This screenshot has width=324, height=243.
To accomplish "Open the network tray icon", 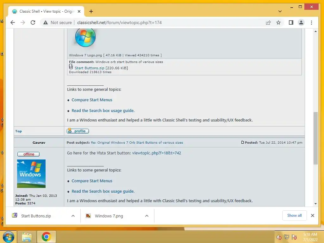I will [287, 237].
